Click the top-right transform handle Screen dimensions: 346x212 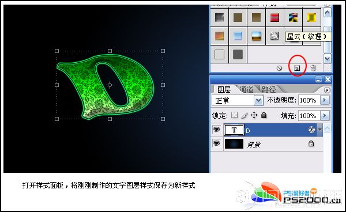coord(163,51)
